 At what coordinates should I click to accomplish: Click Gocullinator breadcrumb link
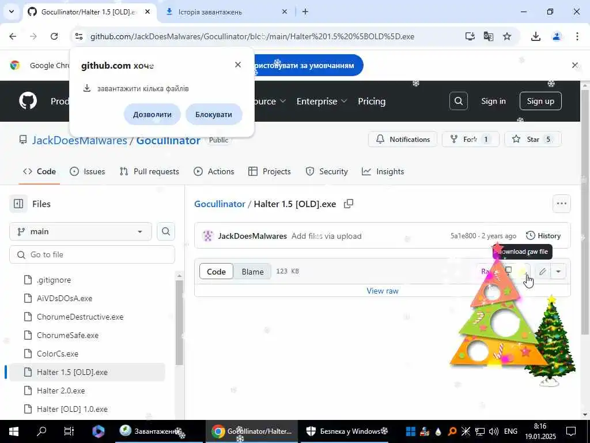click(220, 204)
